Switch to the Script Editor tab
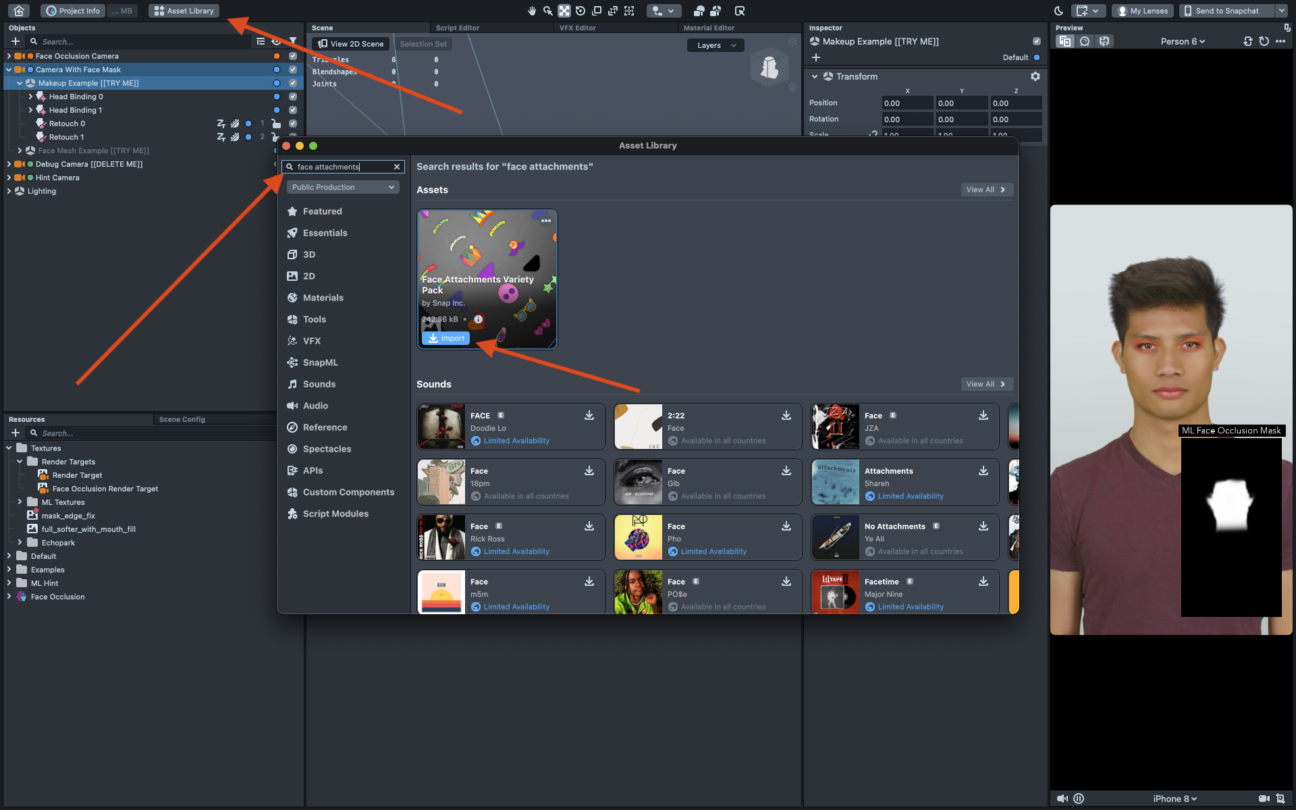This screenshot has width=1296, height=810. pos(457,28)
